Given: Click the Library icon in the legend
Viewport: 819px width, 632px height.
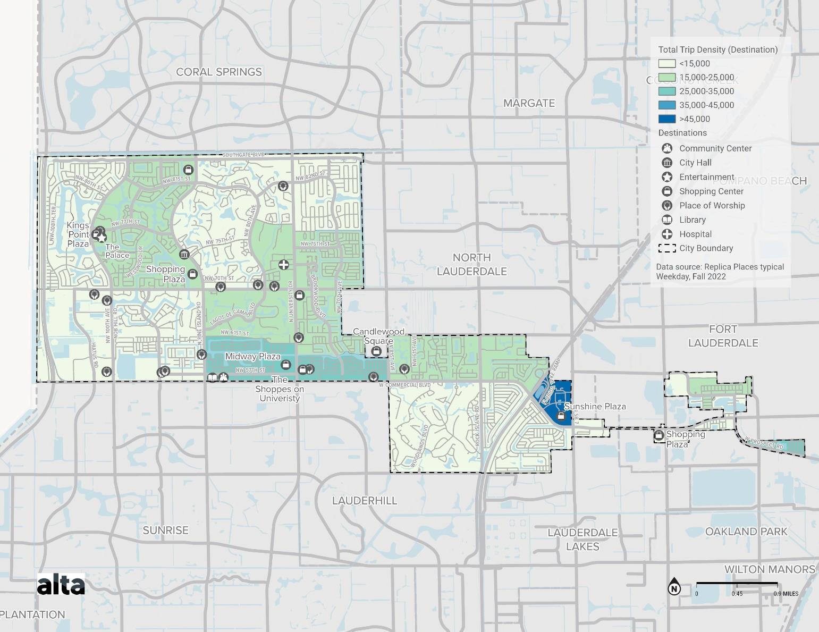Looking at the screenshot, I should [667, 220].
